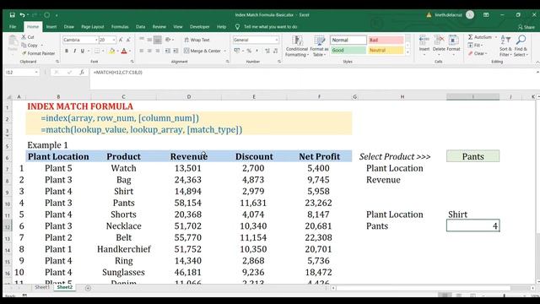Increase the font size
Screen dimensions: 540x304
click(121, 40)
